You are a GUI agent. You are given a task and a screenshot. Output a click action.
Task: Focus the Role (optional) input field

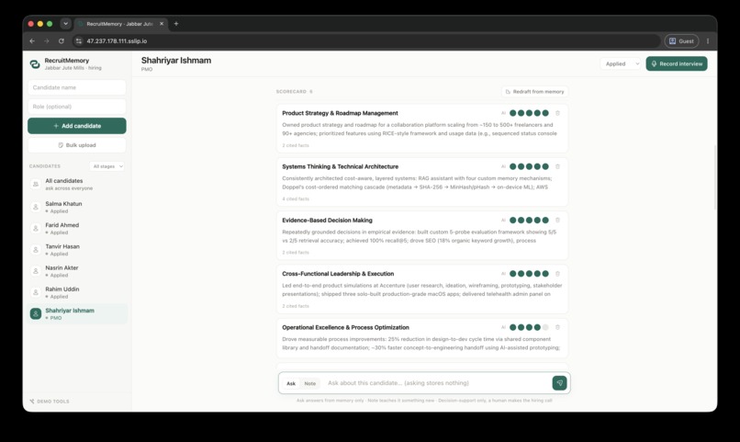(77, 107)
